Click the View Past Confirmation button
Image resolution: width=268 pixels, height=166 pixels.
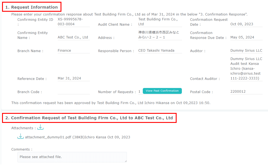162,91
